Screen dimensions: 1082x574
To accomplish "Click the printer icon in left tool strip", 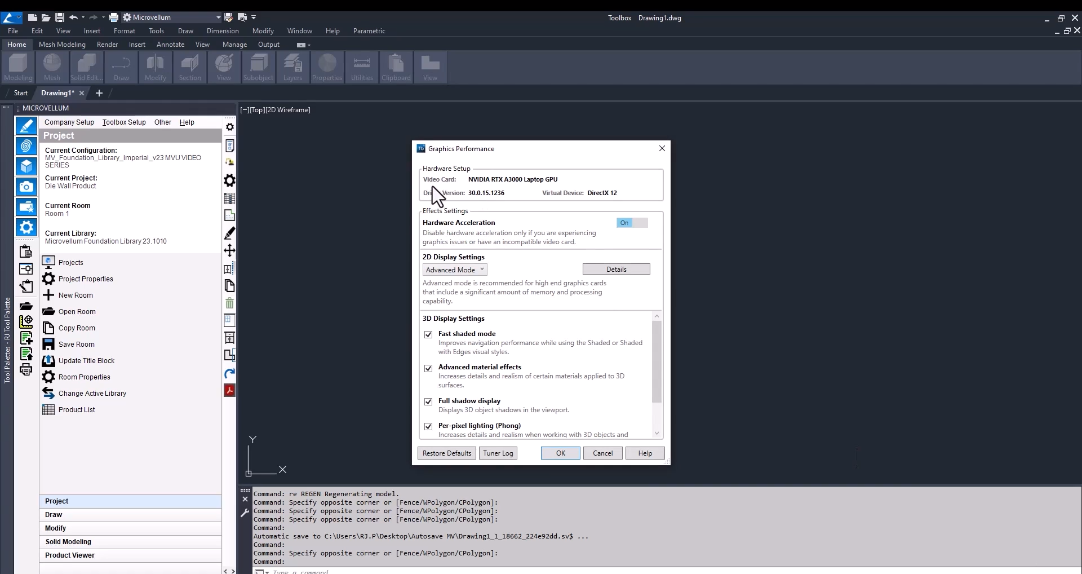I will (x=26, y=370).
